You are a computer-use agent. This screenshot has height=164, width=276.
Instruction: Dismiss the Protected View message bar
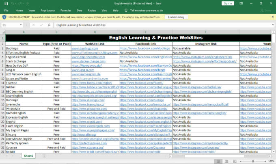(x=273, y=17)
